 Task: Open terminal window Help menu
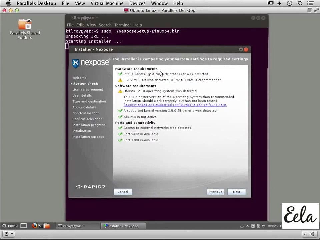(x=138, y=25)
